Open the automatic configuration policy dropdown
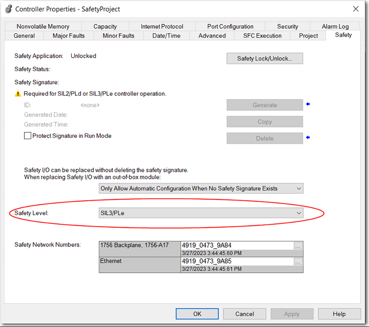 click(x=299, y=189)
